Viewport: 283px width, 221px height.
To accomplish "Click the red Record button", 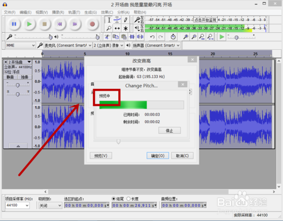I will [92, 24].
